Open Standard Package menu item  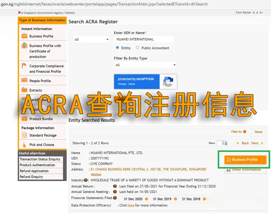pyautogui.click(x=43, y=135)
